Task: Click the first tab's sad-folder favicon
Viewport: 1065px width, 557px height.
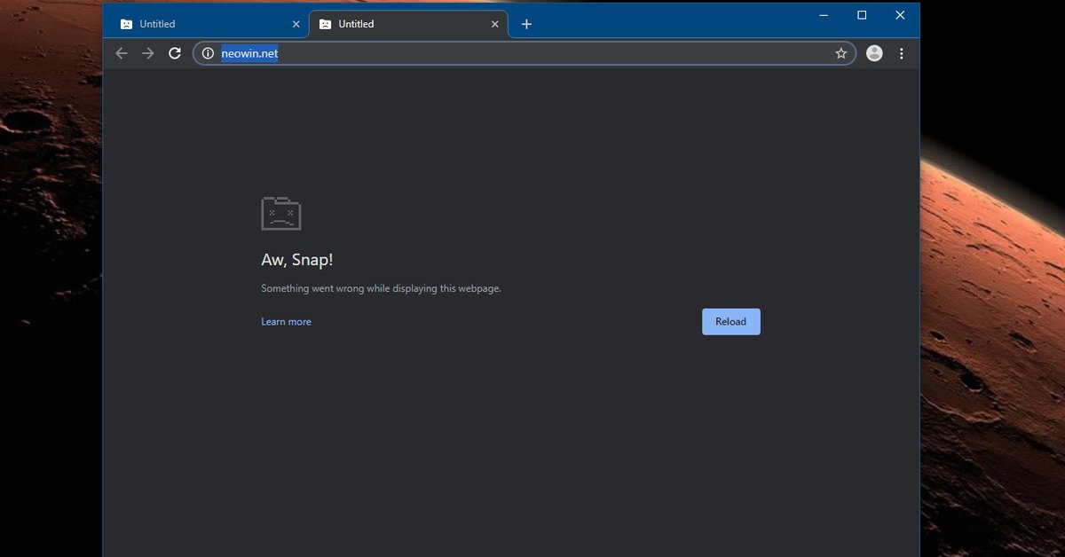Action: [x=126, y=24]
